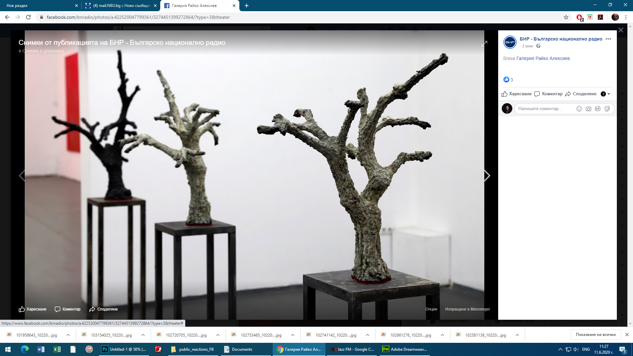Close the Галерия Райко Алексиев browser tab

[x=234, y=6]
